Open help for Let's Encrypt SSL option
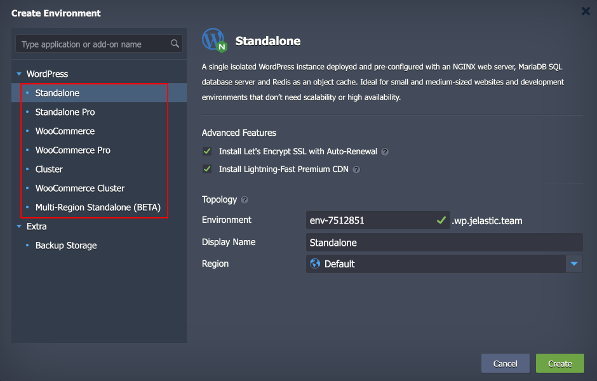This screenshot has height=381, width=597. click(386, 151)
